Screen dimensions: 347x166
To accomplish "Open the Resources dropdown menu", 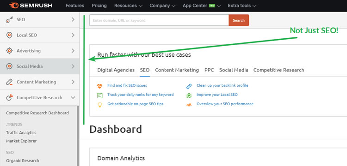I will 128,6.
